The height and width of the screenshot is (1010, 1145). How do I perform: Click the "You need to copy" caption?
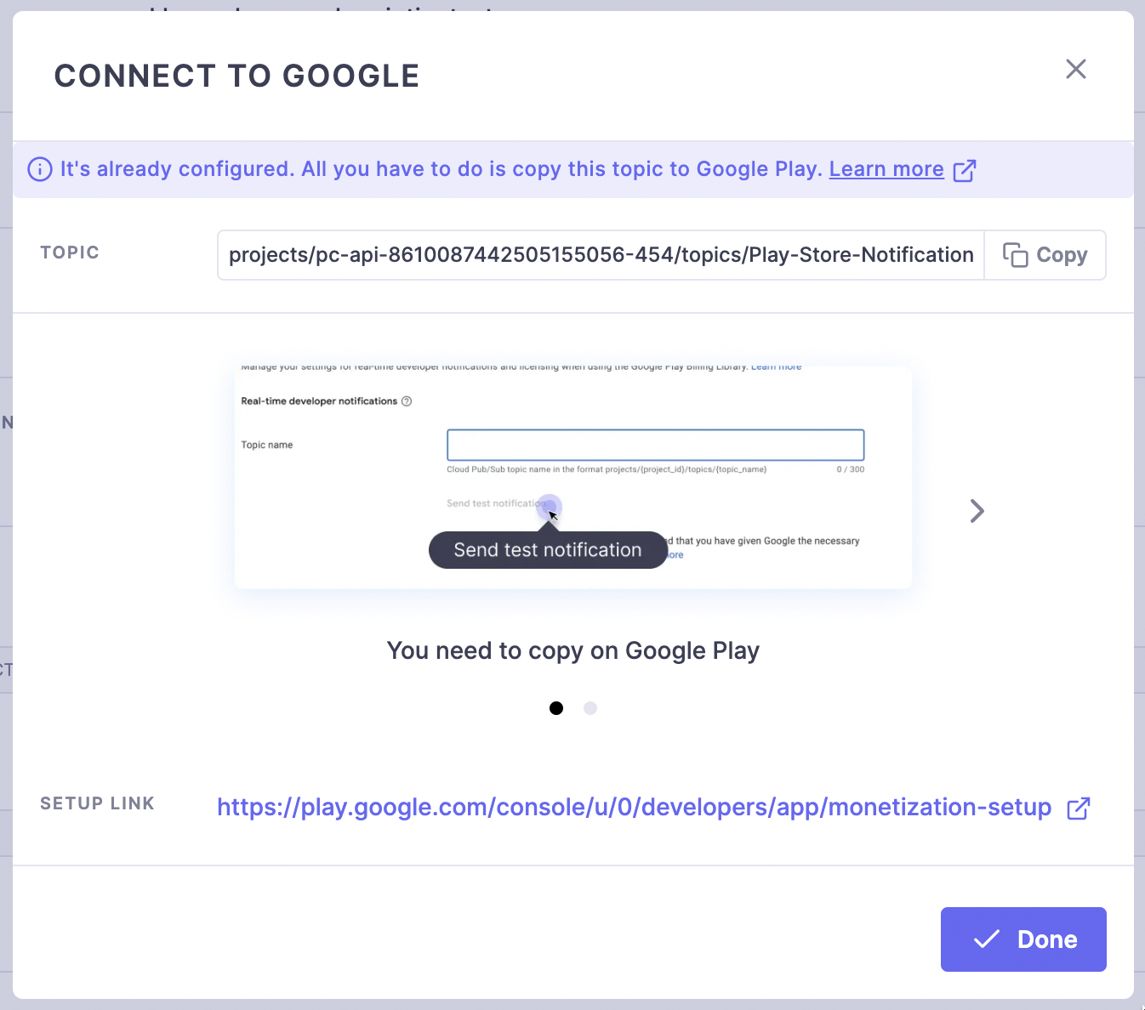(x=572, y=650)
